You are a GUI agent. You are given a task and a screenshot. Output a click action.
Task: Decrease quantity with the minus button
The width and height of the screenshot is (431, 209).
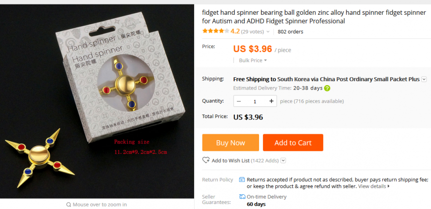point(239,101)
